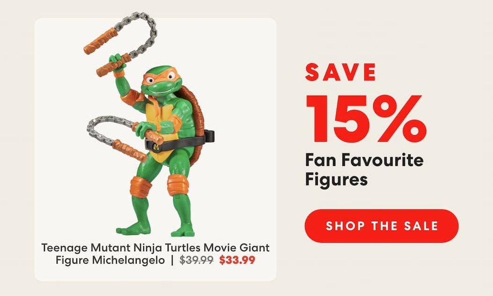493x296 pixels.
Task: Click the large 15% discount text
Action: click(366, 118)
